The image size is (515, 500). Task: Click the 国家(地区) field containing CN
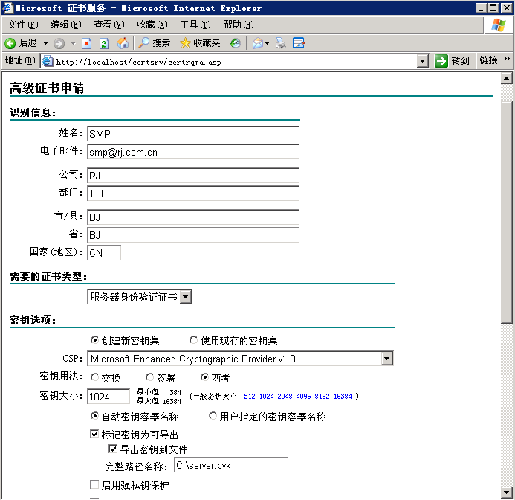(104, 253)
